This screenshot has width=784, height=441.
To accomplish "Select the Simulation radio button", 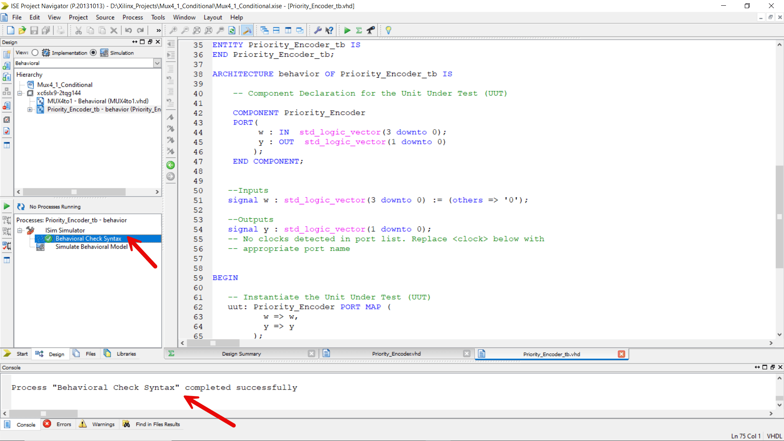I will [94, 52].
